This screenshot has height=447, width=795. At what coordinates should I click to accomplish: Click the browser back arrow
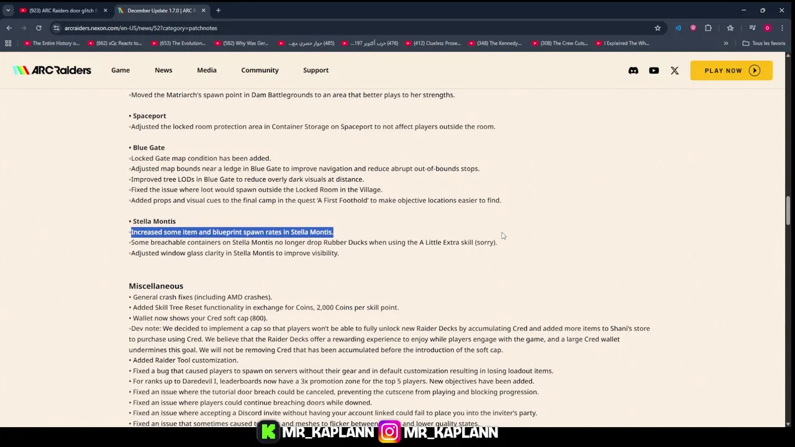(9, 28)
